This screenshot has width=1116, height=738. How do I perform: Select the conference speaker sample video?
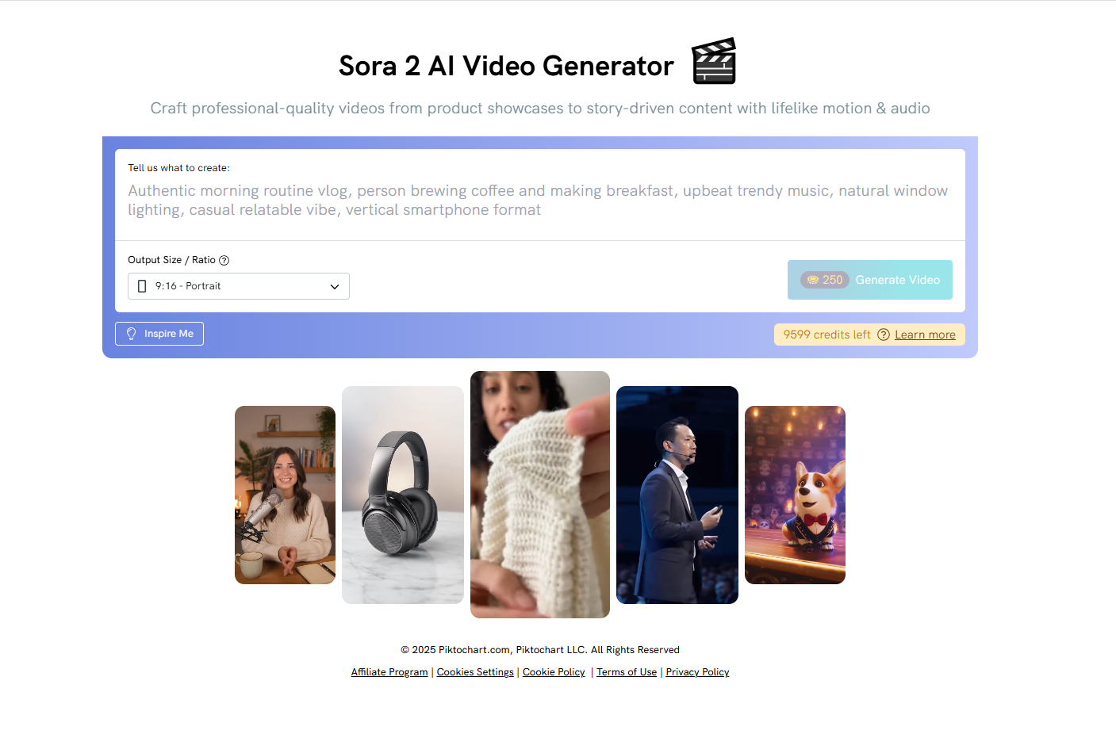677,495
